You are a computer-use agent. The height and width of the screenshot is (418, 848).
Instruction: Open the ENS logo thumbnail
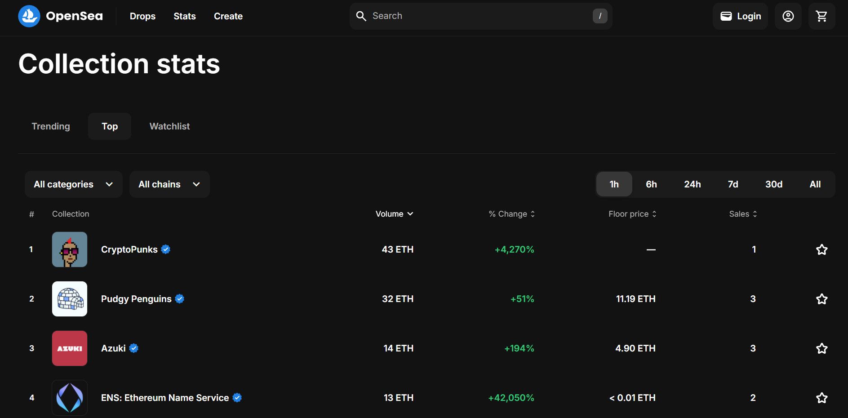[x=70, y=398]
